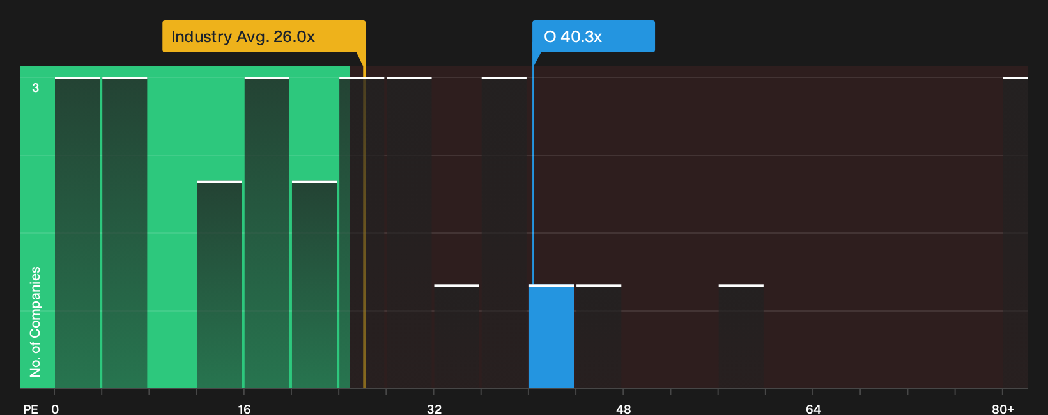
Task: Click the '48' x-axis tick label
Action: tap(624, 409)
